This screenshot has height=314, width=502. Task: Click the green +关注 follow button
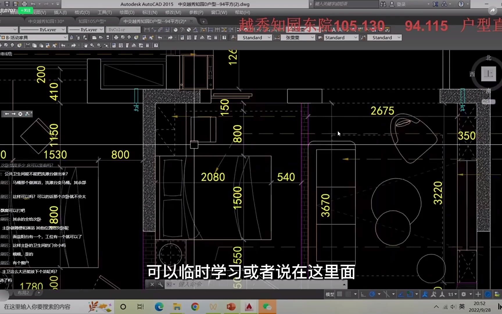[26, 10]
